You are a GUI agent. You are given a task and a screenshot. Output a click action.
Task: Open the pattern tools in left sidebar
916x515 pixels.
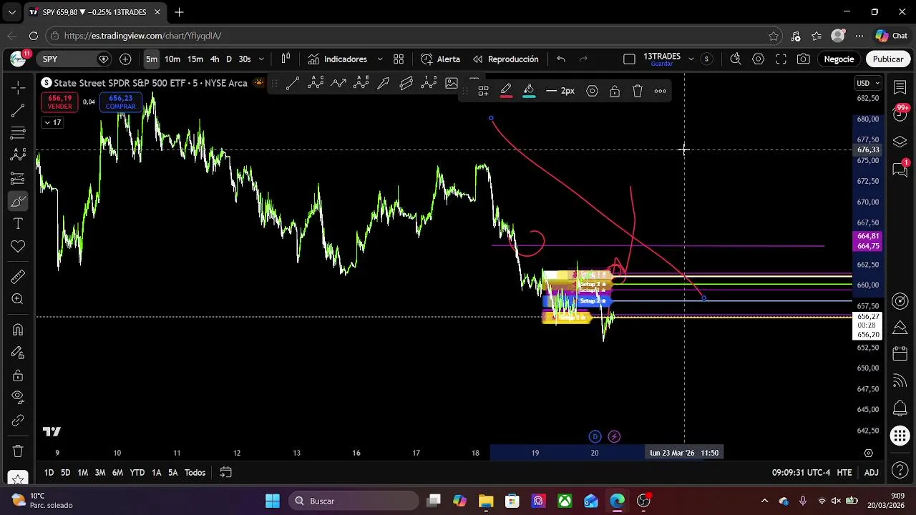pos(18,155)
